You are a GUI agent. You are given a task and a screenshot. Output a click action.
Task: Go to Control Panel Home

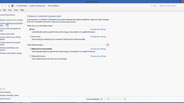coord(7,15)
